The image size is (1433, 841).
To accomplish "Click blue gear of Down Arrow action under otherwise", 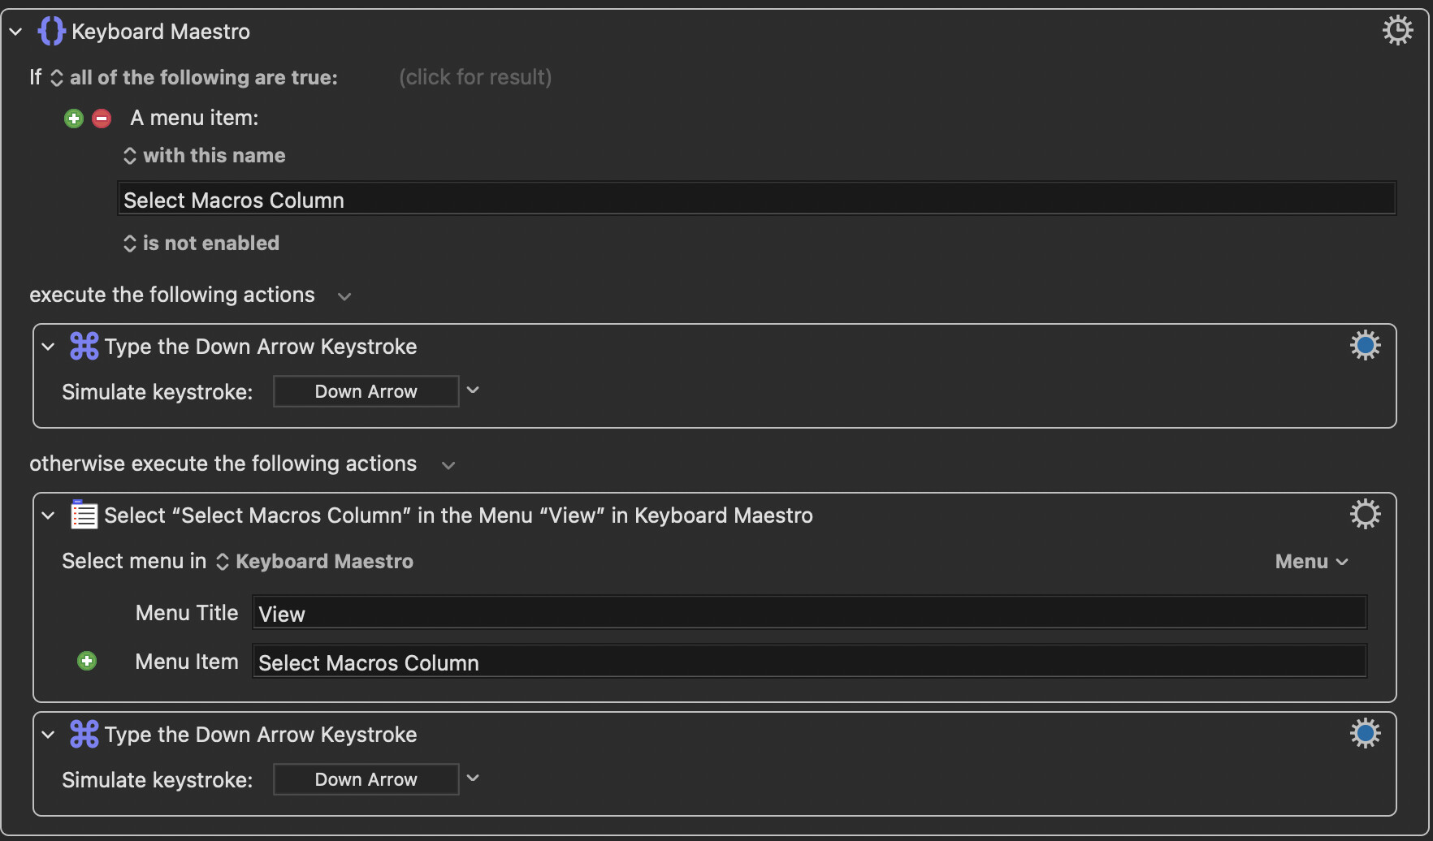I will point(1365,734).
